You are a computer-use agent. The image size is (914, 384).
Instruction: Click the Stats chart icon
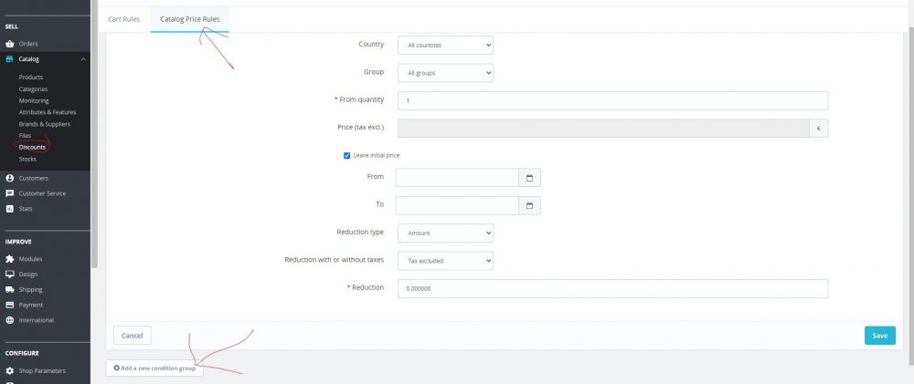click(9, 208)
